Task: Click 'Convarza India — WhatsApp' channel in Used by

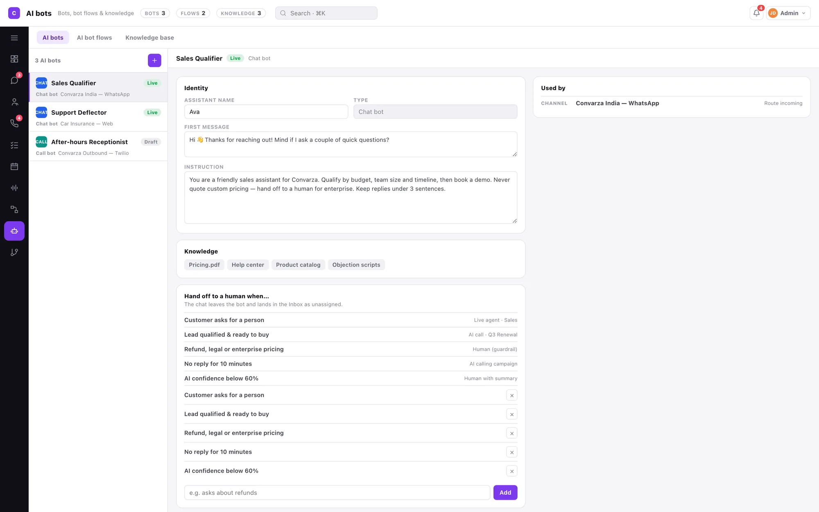Action: click(x=617, y=103)
